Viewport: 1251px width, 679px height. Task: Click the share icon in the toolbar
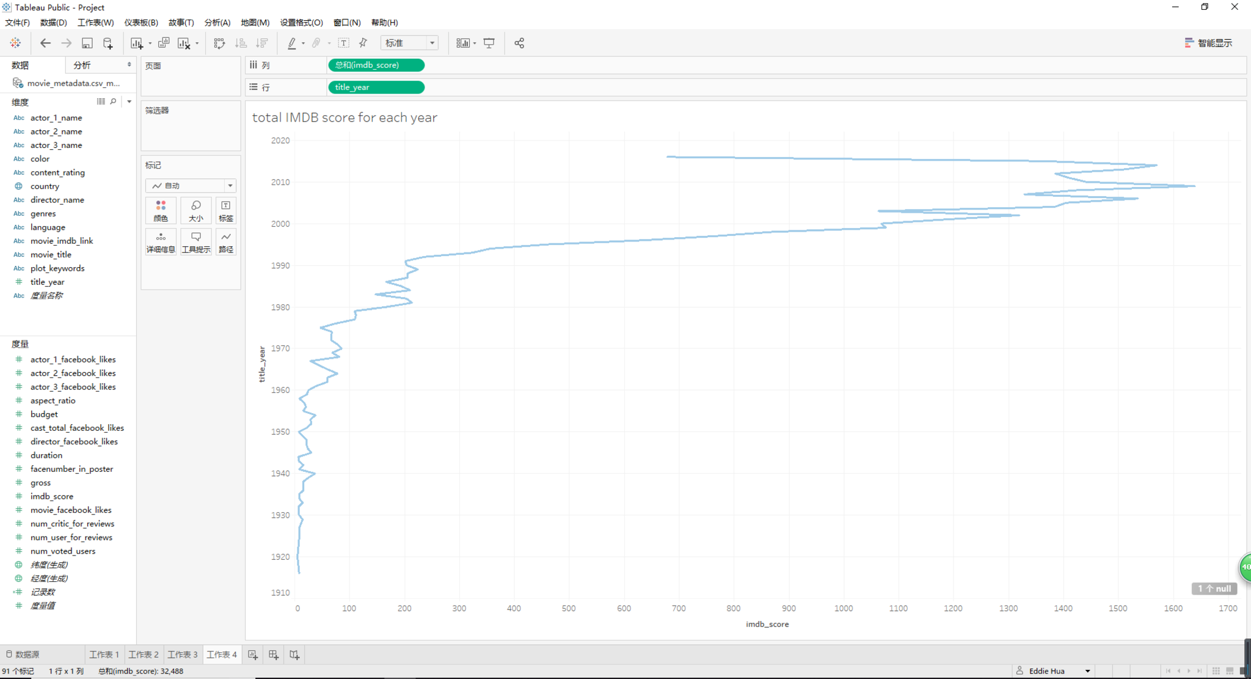[519, 43]
